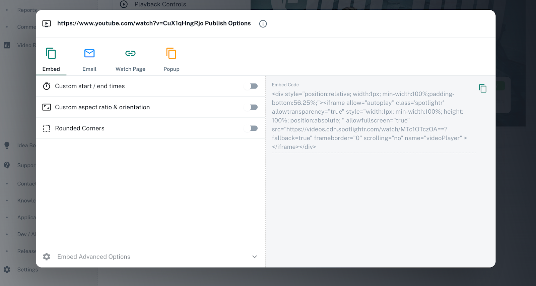Toggle Custom aspect ratio & orientation
536x286 pixels.
tap(251, 107)
